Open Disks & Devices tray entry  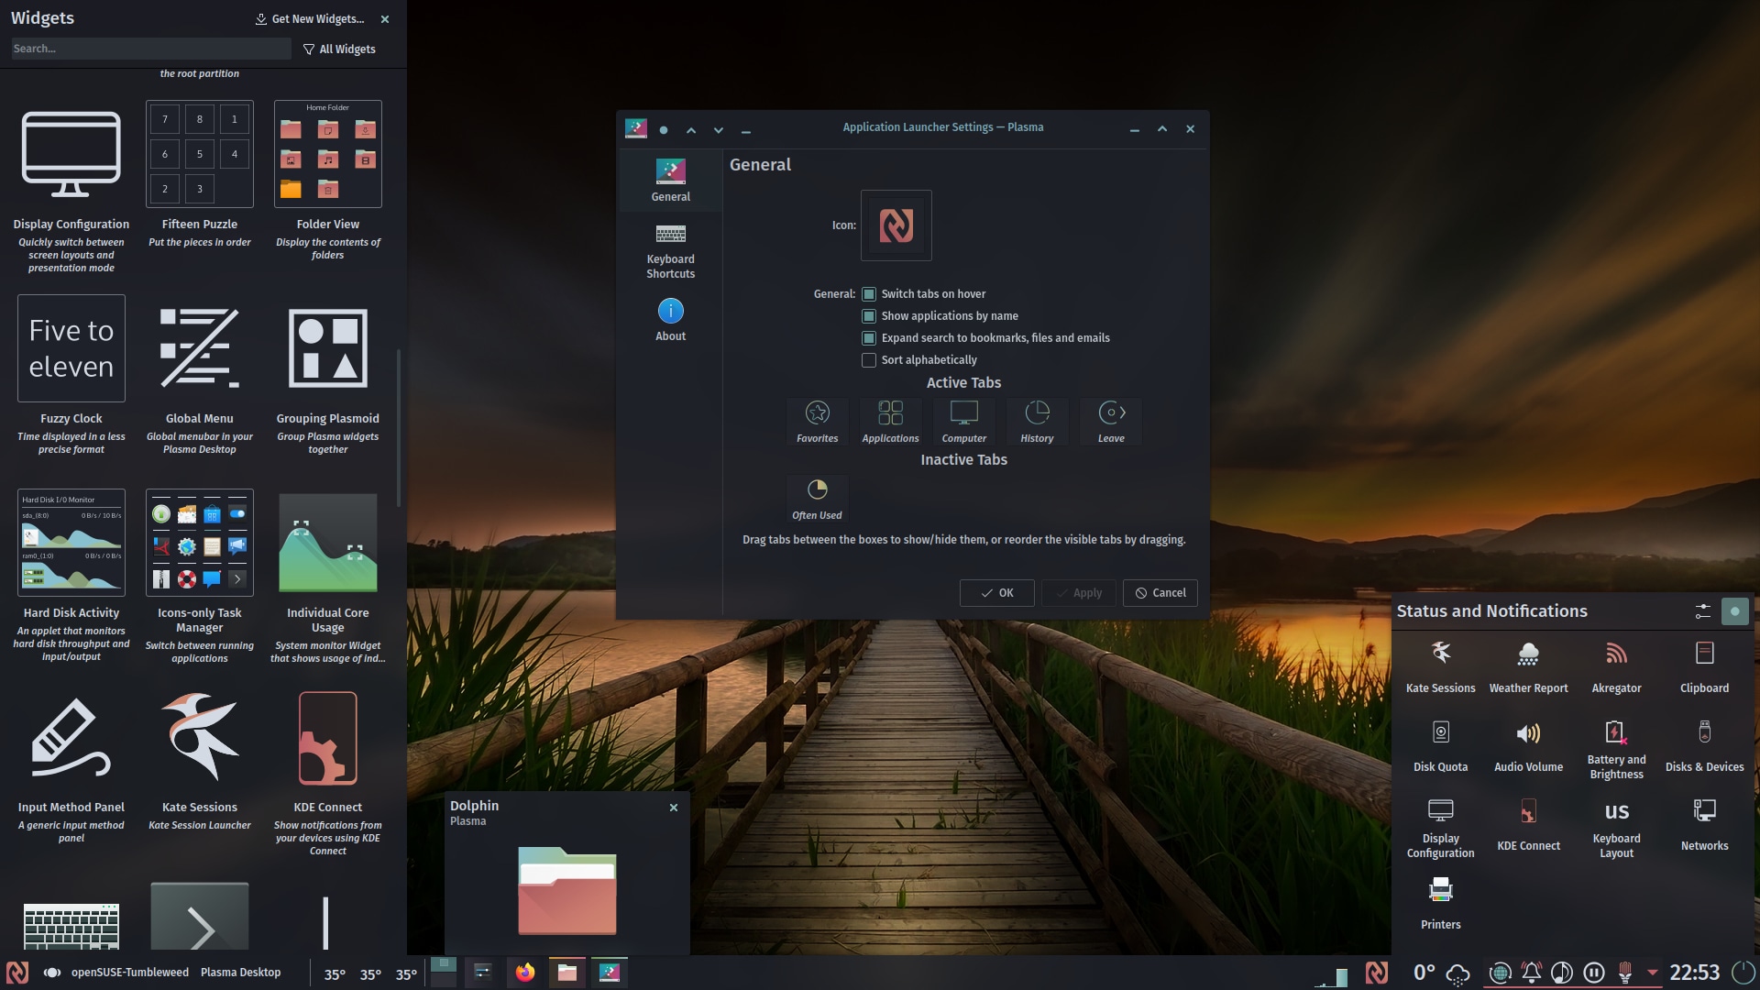(1704, 746)
